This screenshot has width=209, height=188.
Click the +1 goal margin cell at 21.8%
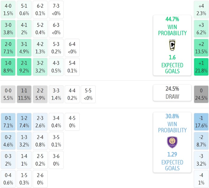[201, 67]
